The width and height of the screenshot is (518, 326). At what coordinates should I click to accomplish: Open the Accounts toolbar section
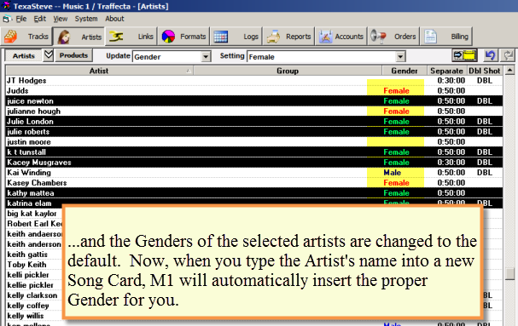(x=341, y=37)
